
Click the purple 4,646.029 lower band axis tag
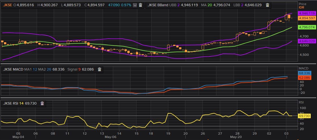307,41
